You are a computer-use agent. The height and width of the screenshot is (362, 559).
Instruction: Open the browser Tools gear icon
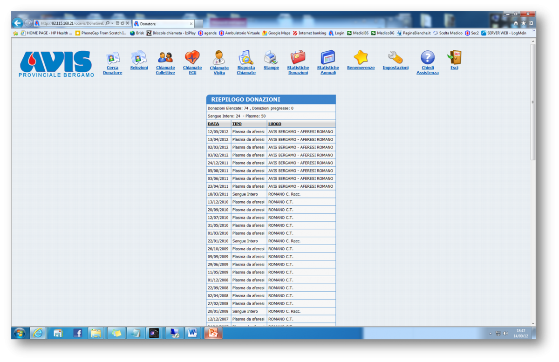[531, 23]
